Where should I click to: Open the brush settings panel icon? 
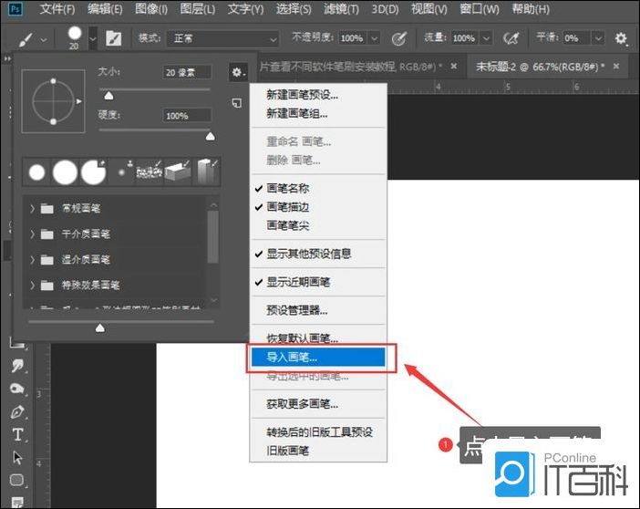coord(114,39)
